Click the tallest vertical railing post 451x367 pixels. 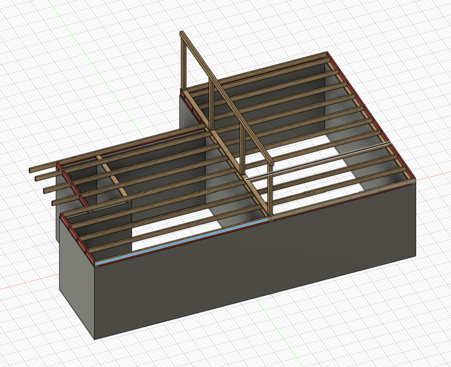tap(183, 64)
